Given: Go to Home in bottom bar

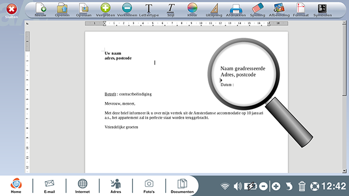Looking at the screenshot, I should pyautogui.click(x=16, y=186).
